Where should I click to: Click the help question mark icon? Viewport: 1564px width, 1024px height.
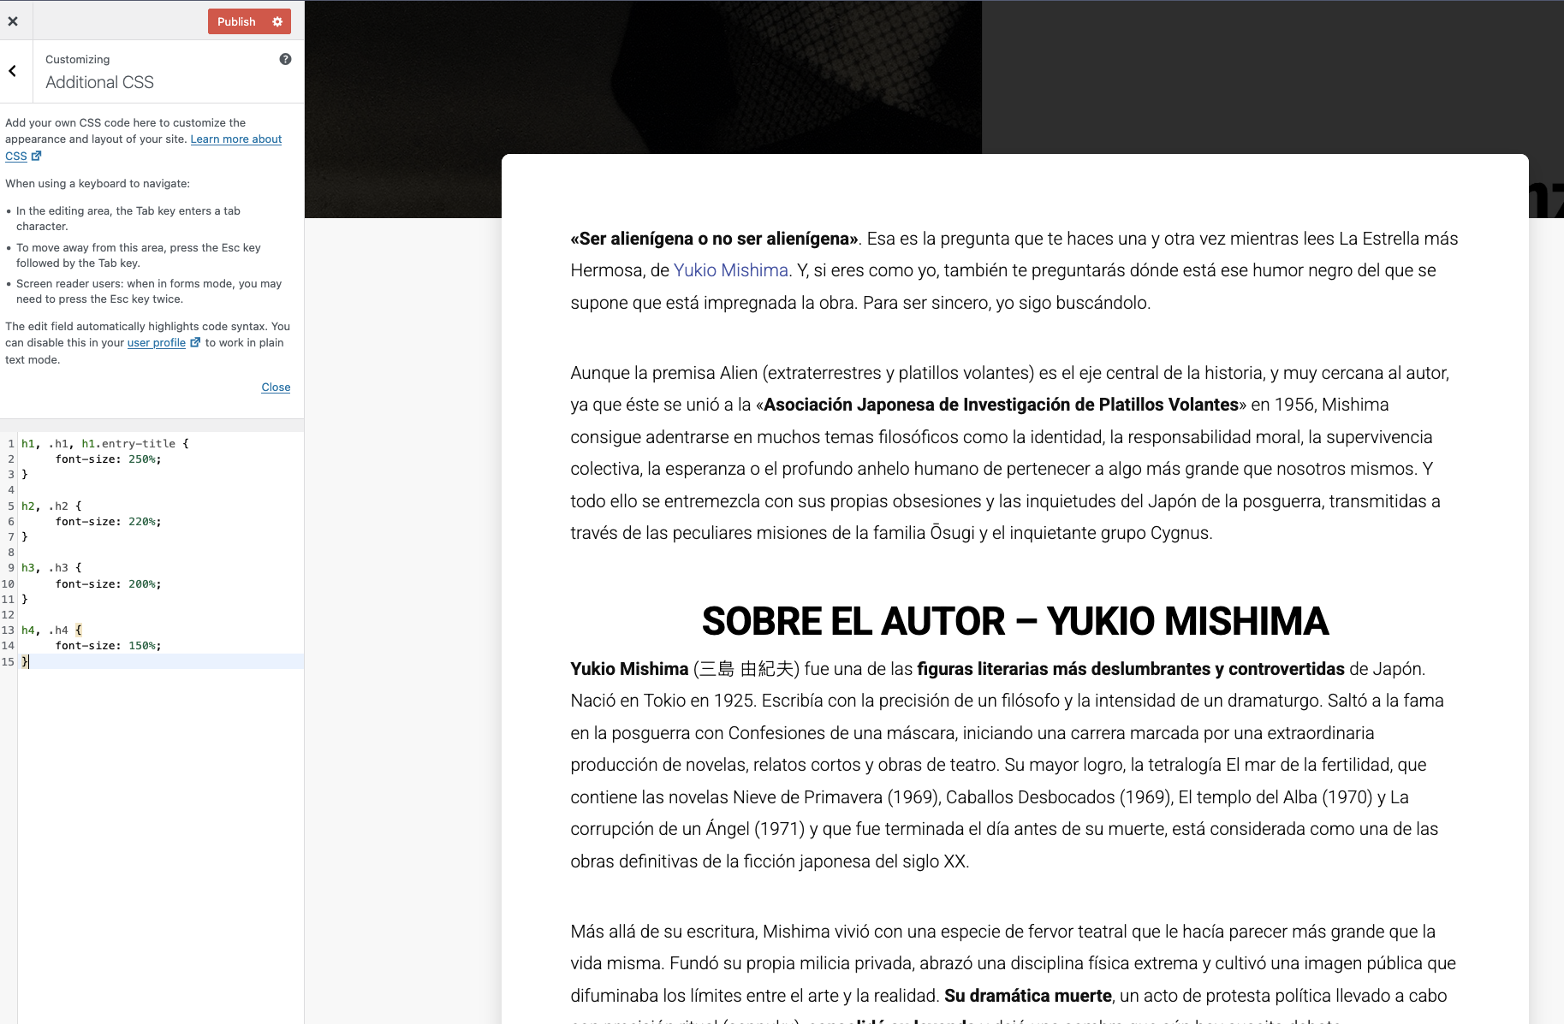pyautogui.click(x=285, y=59)
